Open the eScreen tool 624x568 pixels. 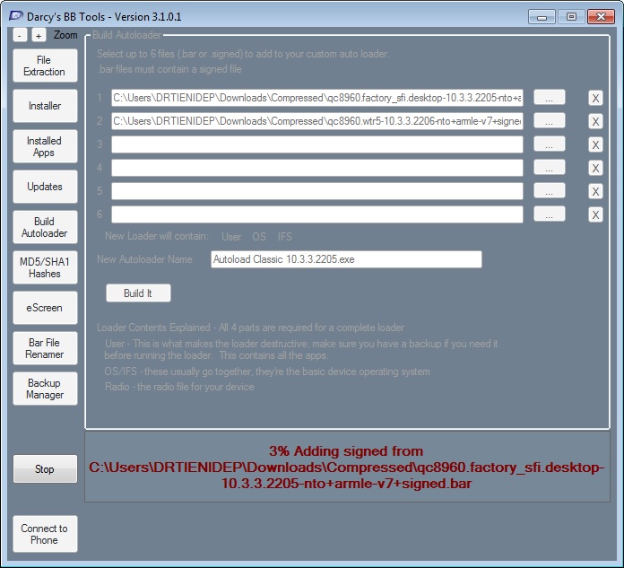45,308
